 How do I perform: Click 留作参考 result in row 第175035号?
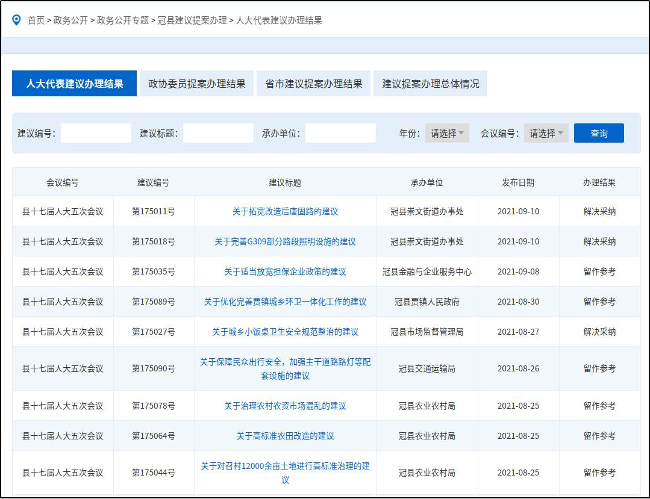(599, 271)
